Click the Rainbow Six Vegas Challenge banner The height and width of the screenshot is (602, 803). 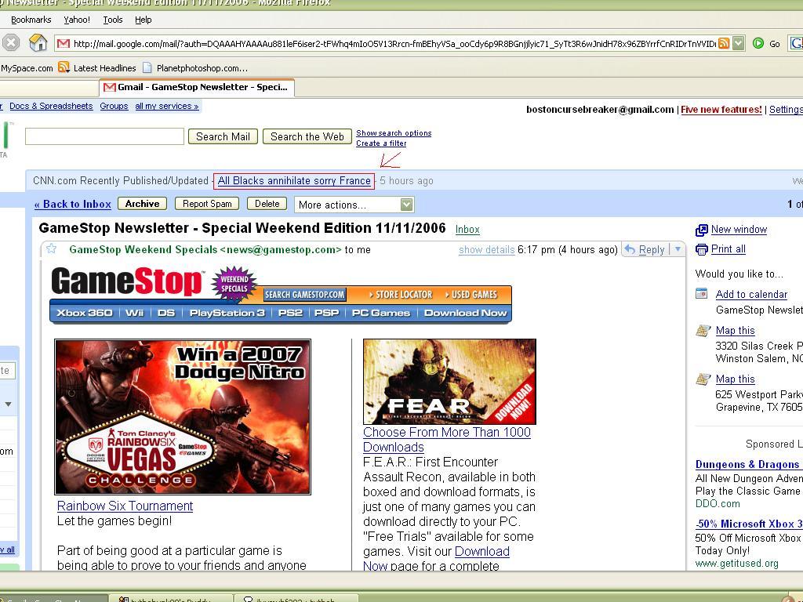point(183,416)
